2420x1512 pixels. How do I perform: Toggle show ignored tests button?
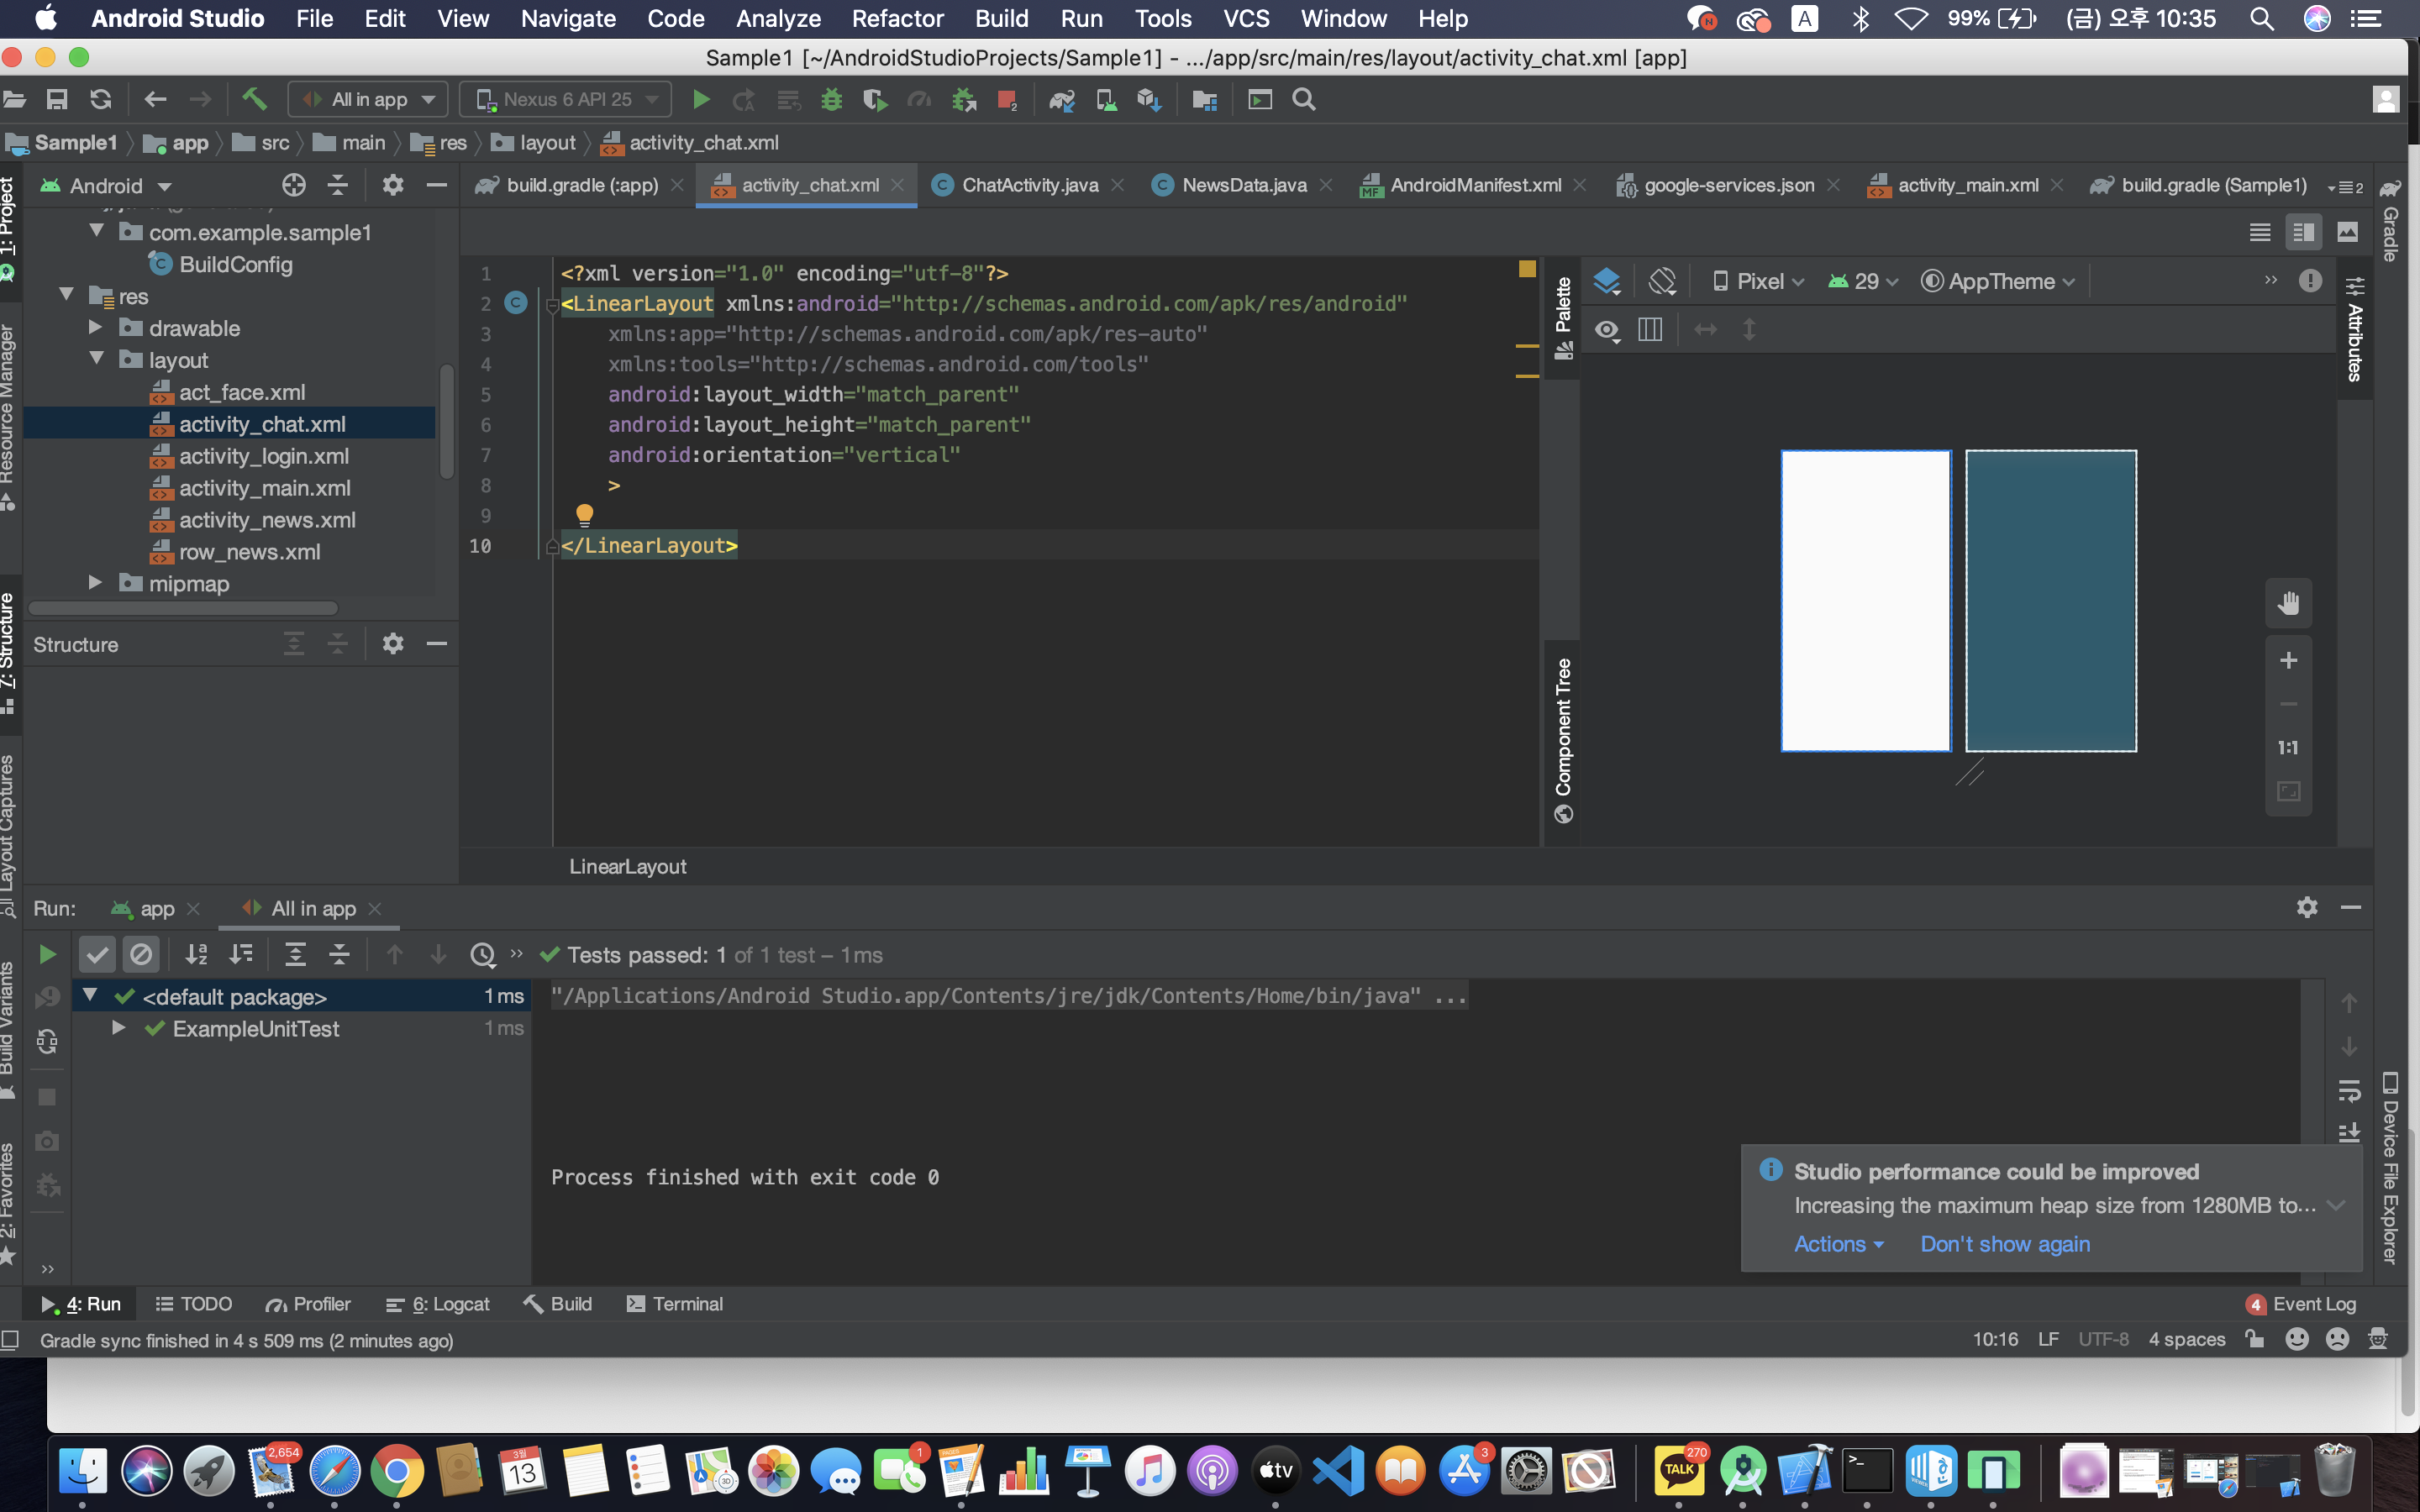coord(141,954)
